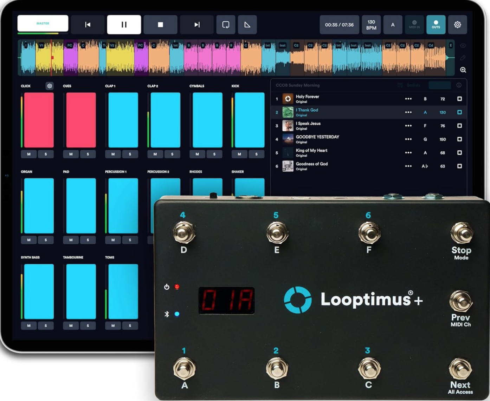Click the MIDI IN indicator button
Viewport: 490px width, 401px height.
414,25
